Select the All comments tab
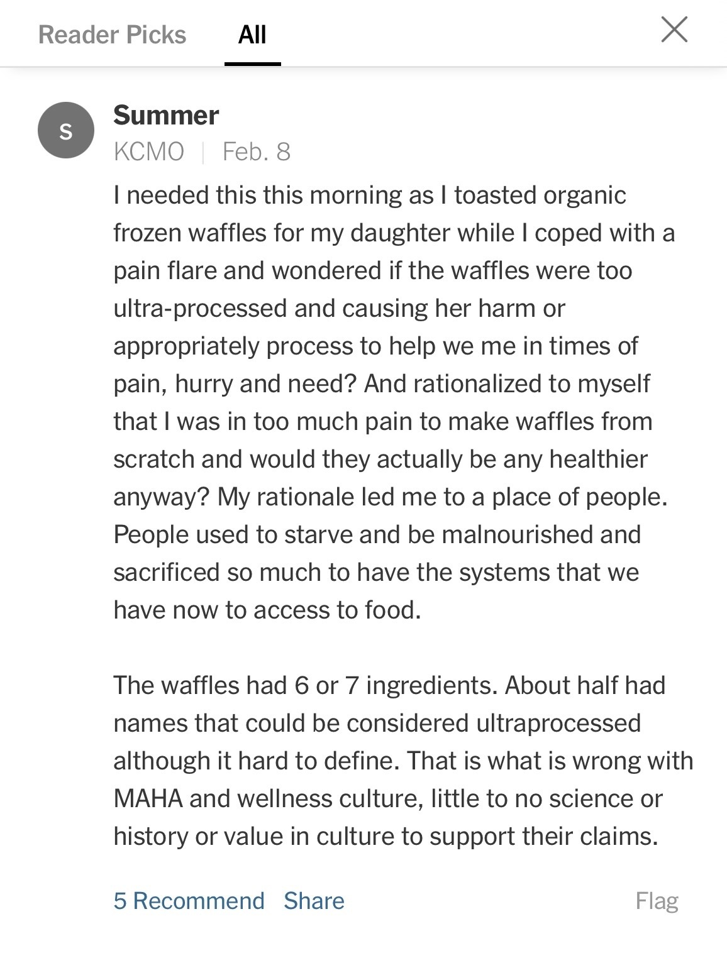 [x=252, y=35]
